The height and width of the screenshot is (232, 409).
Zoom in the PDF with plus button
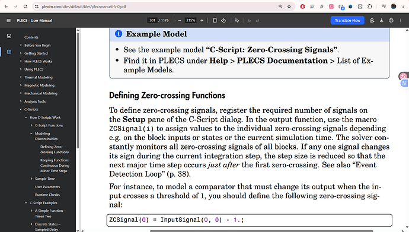pos(202,20)
